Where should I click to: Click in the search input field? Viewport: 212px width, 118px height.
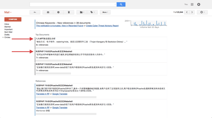73,5
